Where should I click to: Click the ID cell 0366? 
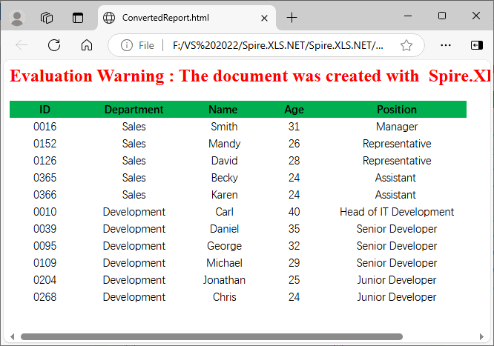click(45, 195)
